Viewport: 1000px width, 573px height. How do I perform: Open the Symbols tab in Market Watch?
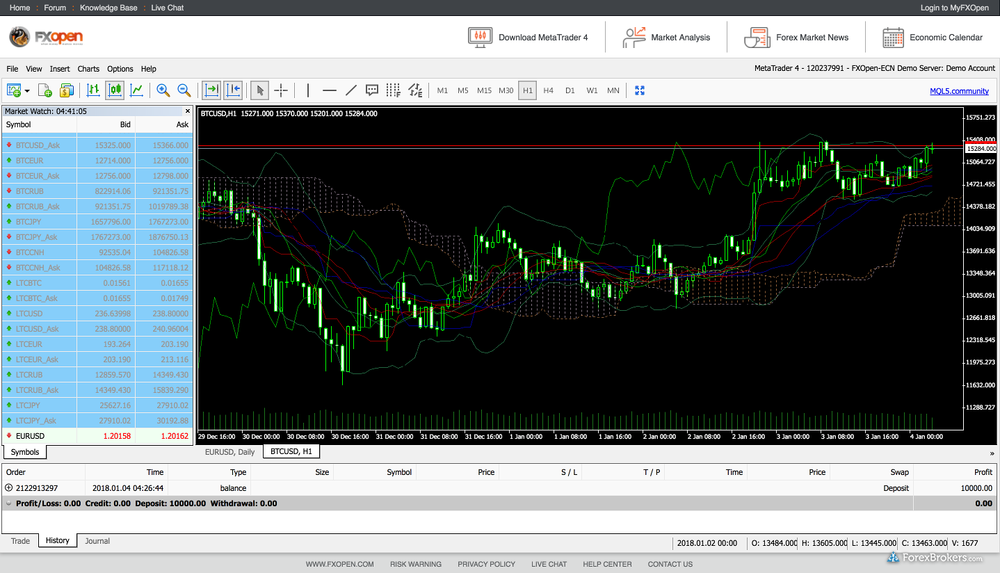coord(25,452)
